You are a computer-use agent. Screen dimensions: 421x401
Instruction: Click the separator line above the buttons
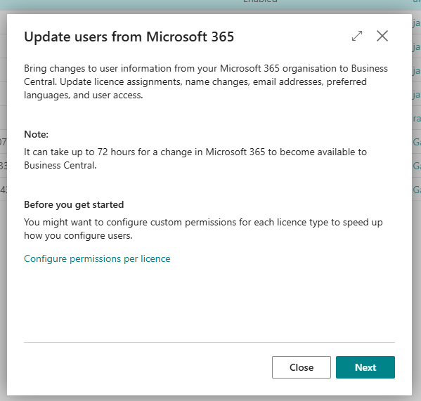tap(209, 342)
